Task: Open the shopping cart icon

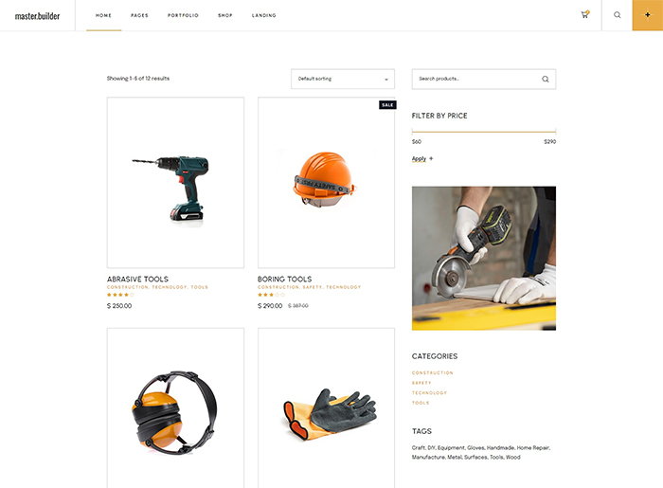Action: pos(585,15)
